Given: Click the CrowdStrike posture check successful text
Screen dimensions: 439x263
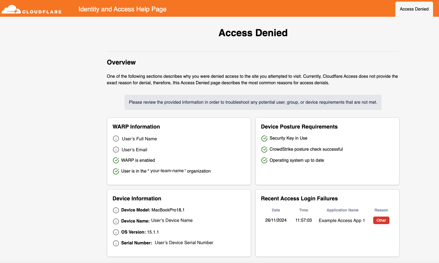Looking at the screenshot, I should point(306,149).
